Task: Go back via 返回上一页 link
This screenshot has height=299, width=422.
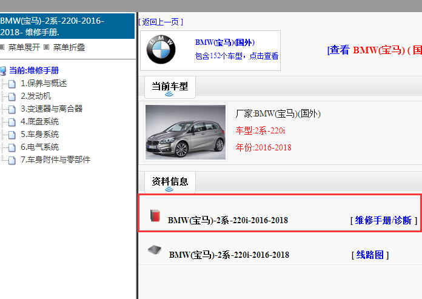Action: point(161,22)
